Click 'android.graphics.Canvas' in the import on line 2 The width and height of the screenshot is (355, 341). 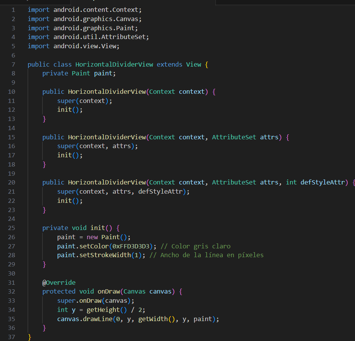96,19
